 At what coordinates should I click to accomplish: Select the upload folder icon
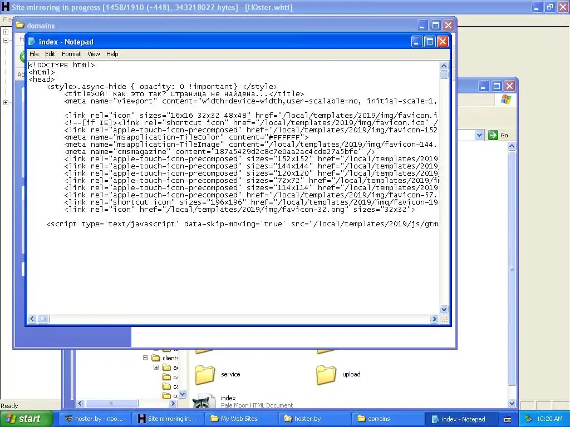pyautogui.click(x=326, y=374)
